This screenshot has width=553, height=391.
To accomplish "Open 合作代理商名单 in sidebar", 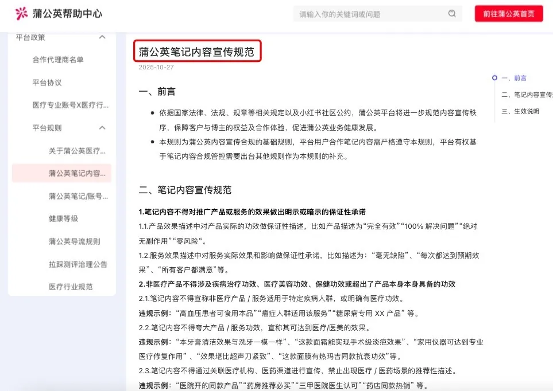I will [58, 60].
